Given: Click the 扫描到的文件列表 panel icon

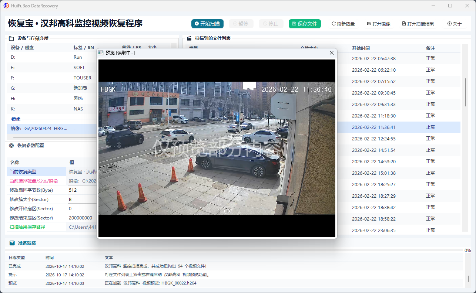Looking at the screenshot, I should pyautogui.click(x=189, y=38).
